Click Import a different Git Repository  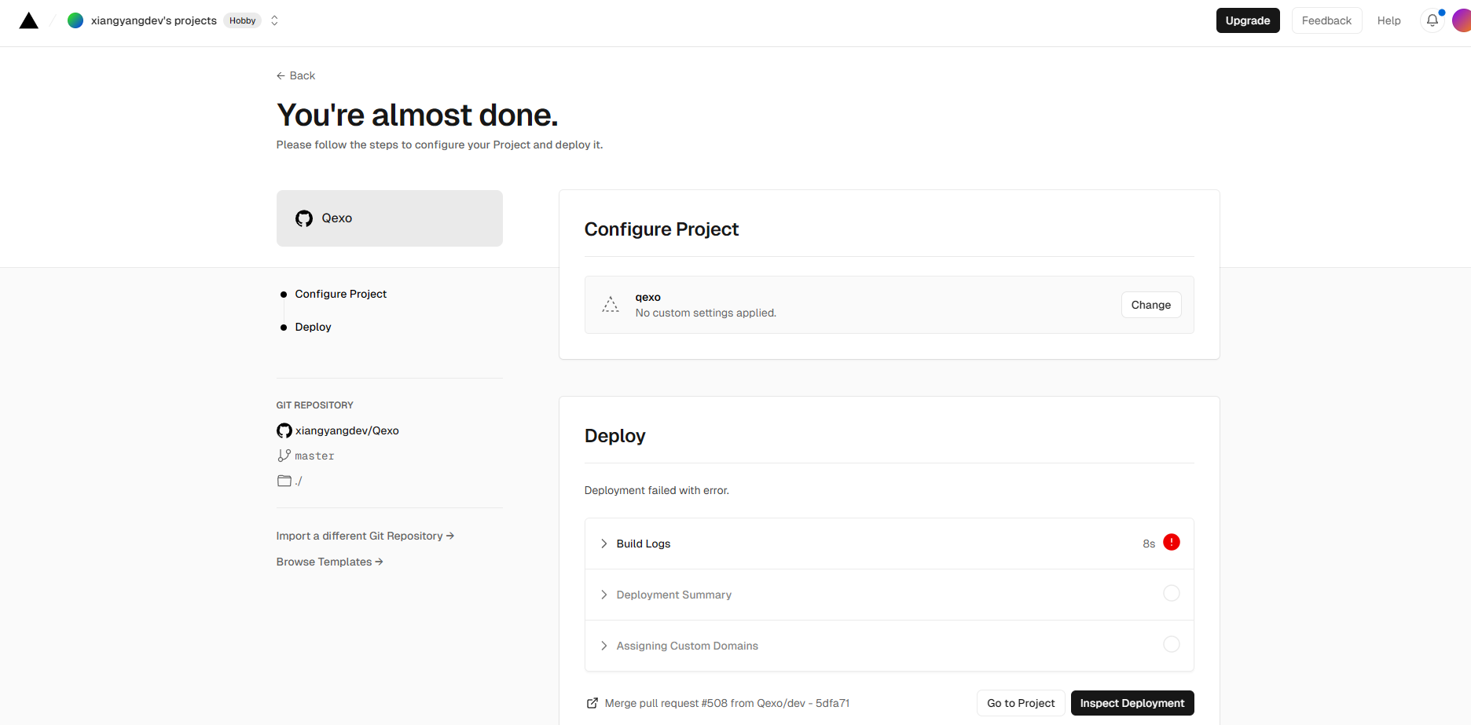point(365,536)
